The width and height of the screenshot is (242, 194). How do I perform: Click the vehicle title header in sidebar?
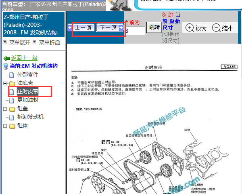point(33,25)
